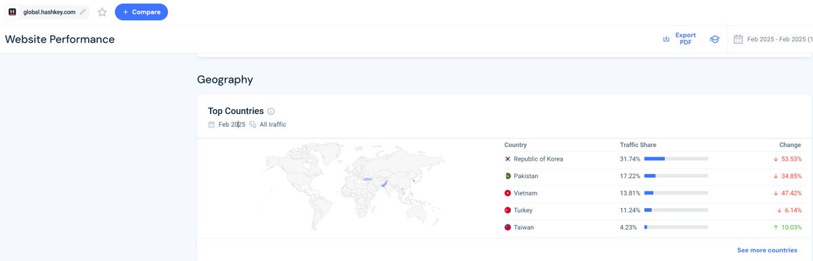Sort by the Change column header
813x261 pixels.
790,145
